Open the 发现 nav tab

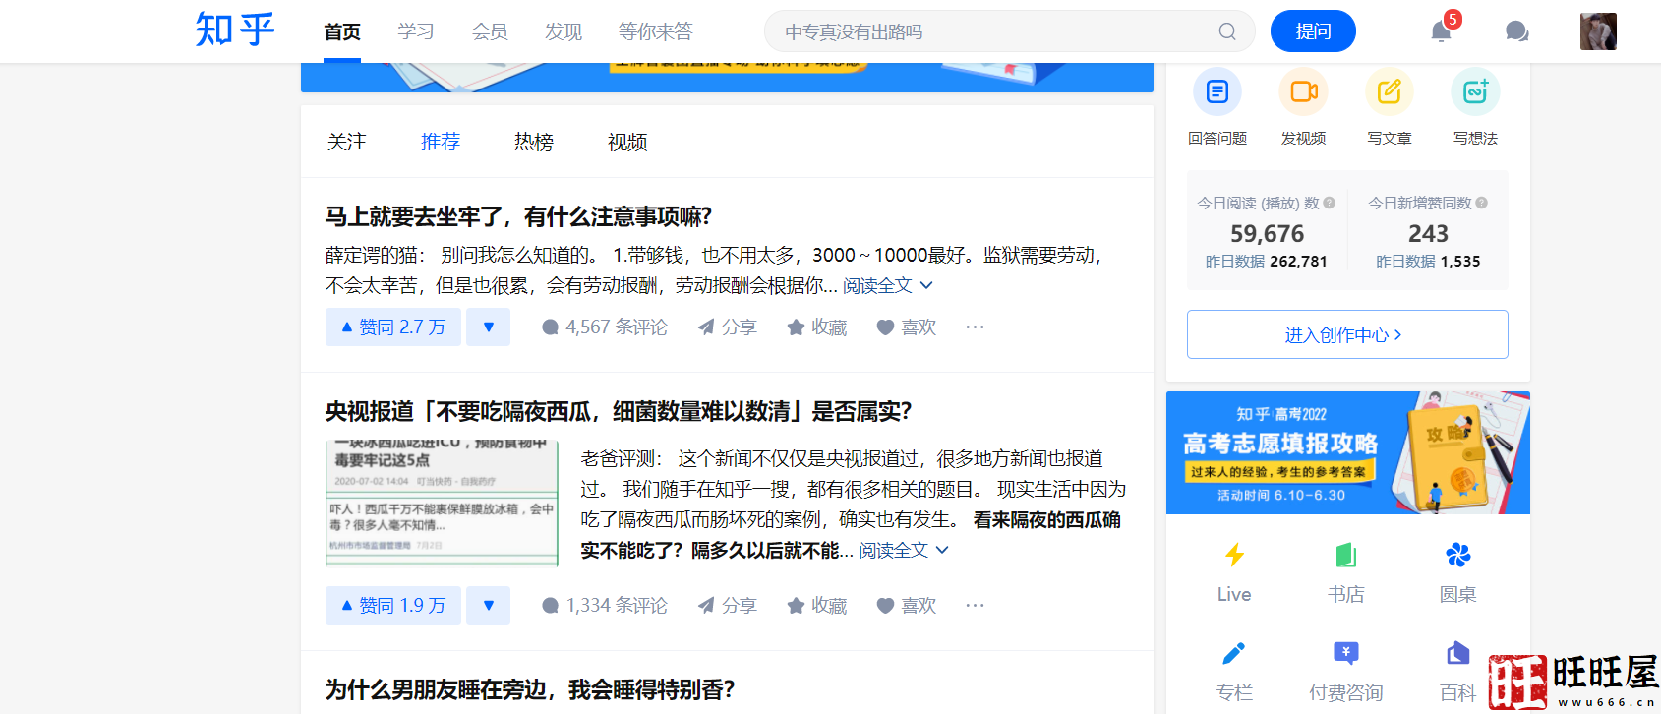pos(564,31)
